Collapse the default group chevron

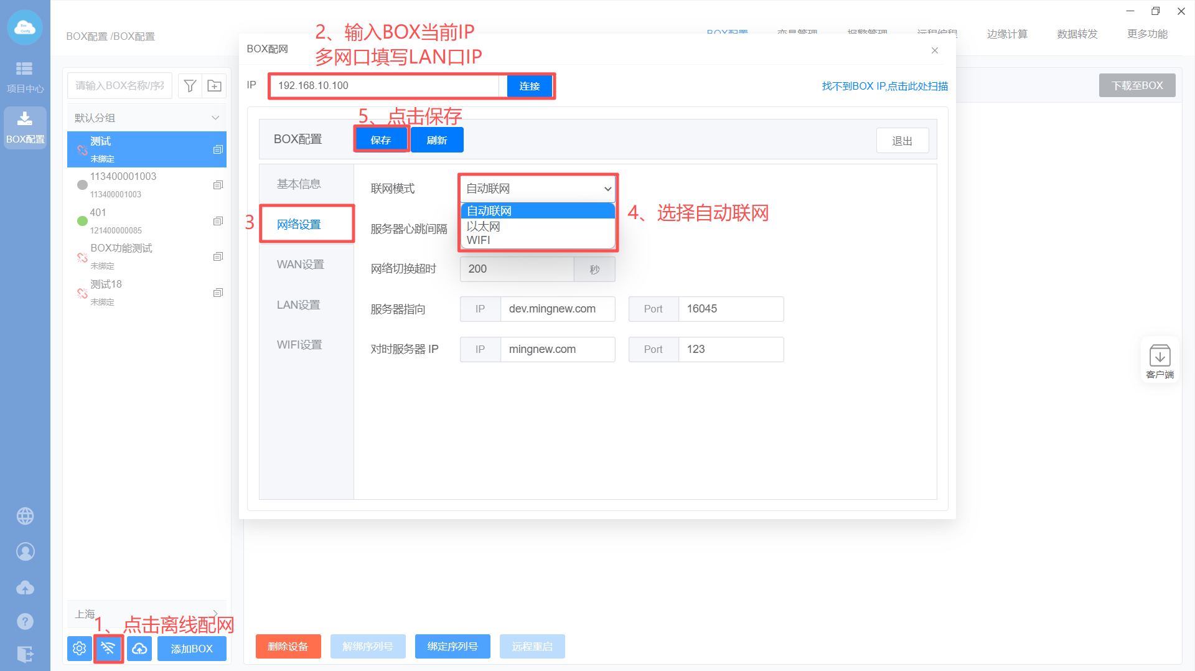point(215,118)
